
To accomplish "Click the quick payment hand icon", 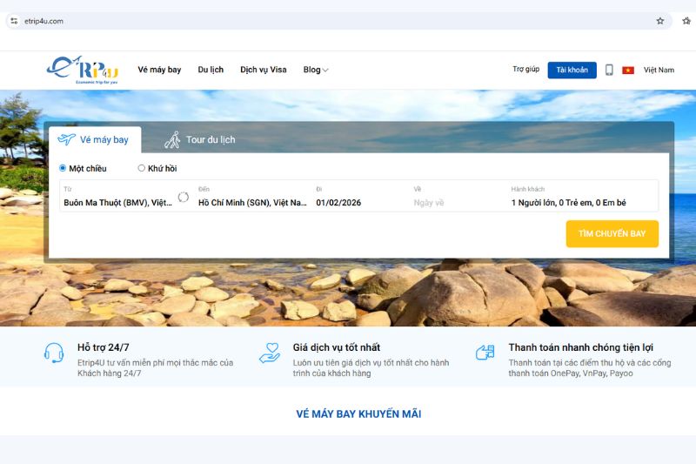I will coord(485,353).
